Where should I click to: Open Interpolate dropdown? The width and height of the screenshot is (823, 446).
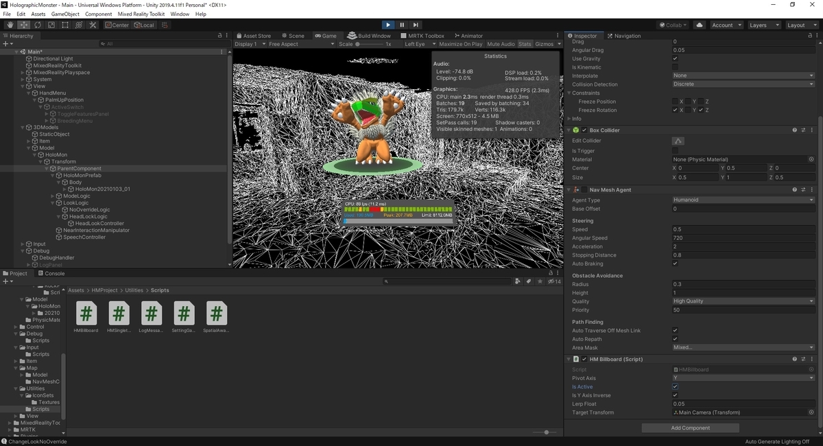click(743, 75)
